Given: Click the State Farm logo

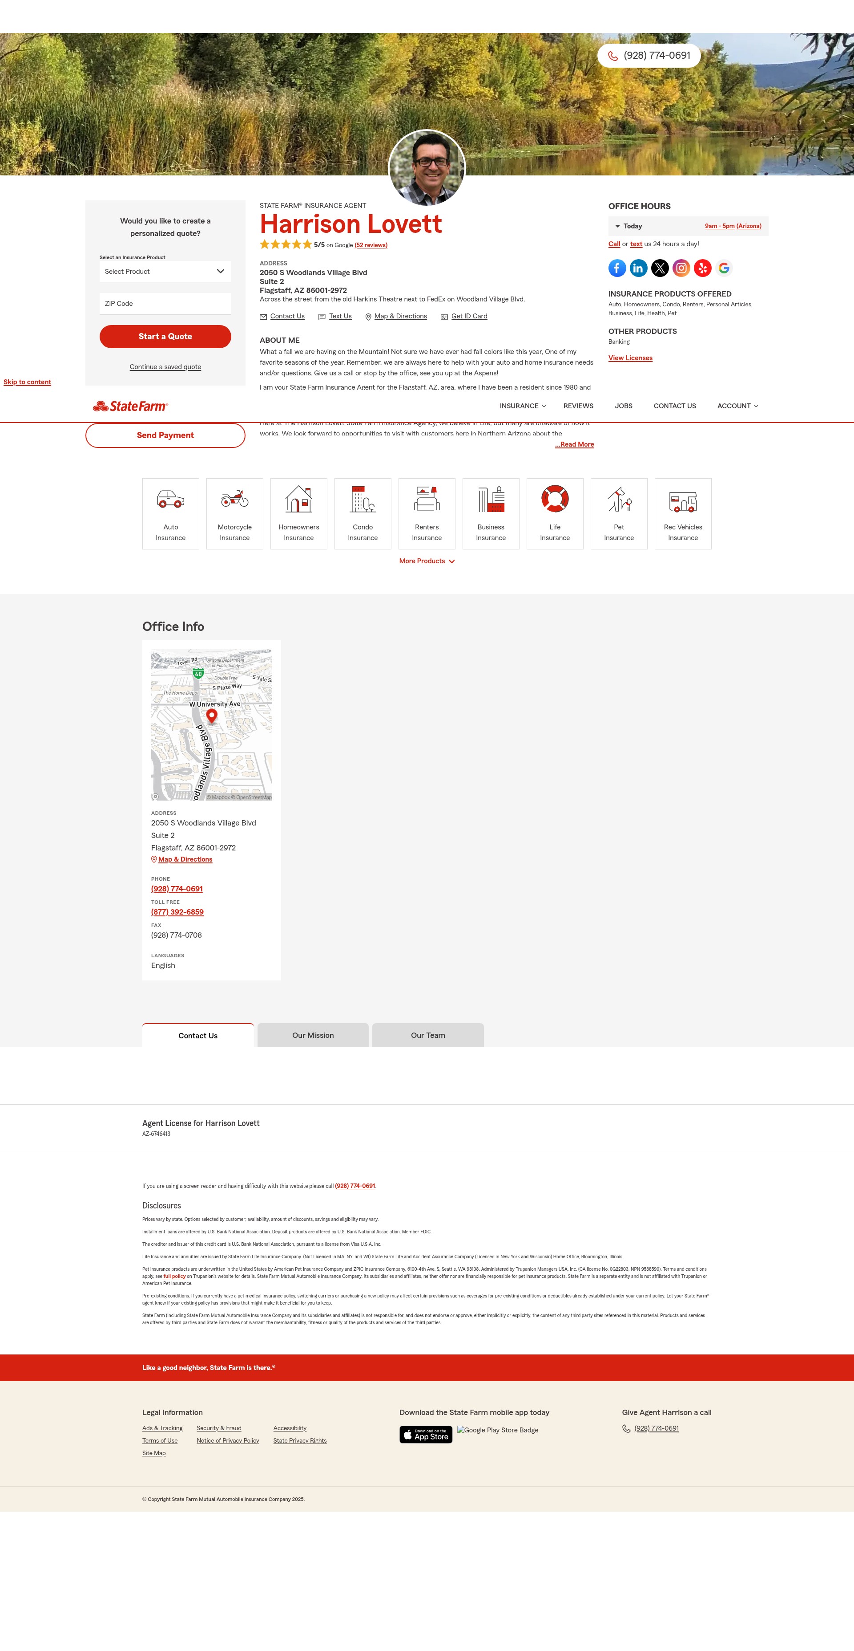Looking at the screenshot, I should pos(131,406).
